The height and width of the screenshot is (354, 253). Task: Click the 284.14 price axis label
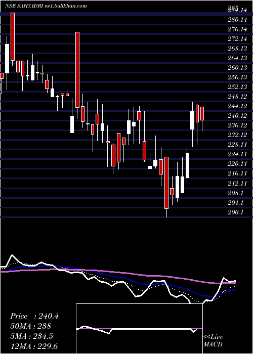[237, 10]
